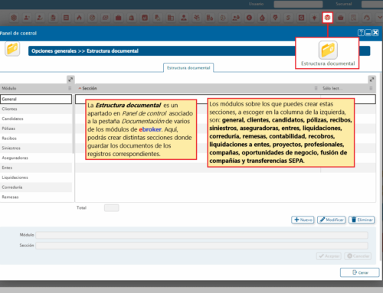Click the Cancelar button

[358, 256]
